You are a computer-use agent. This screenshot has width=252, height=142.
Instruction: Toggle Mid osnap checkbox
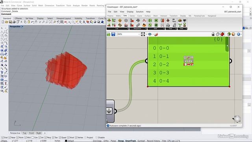(26, 138)
